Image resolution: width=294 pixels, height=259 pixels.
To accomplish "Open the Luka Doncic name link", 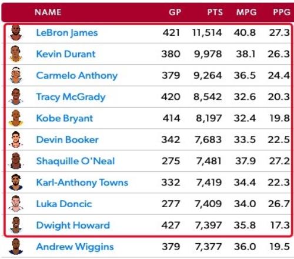I will [64, 204].
